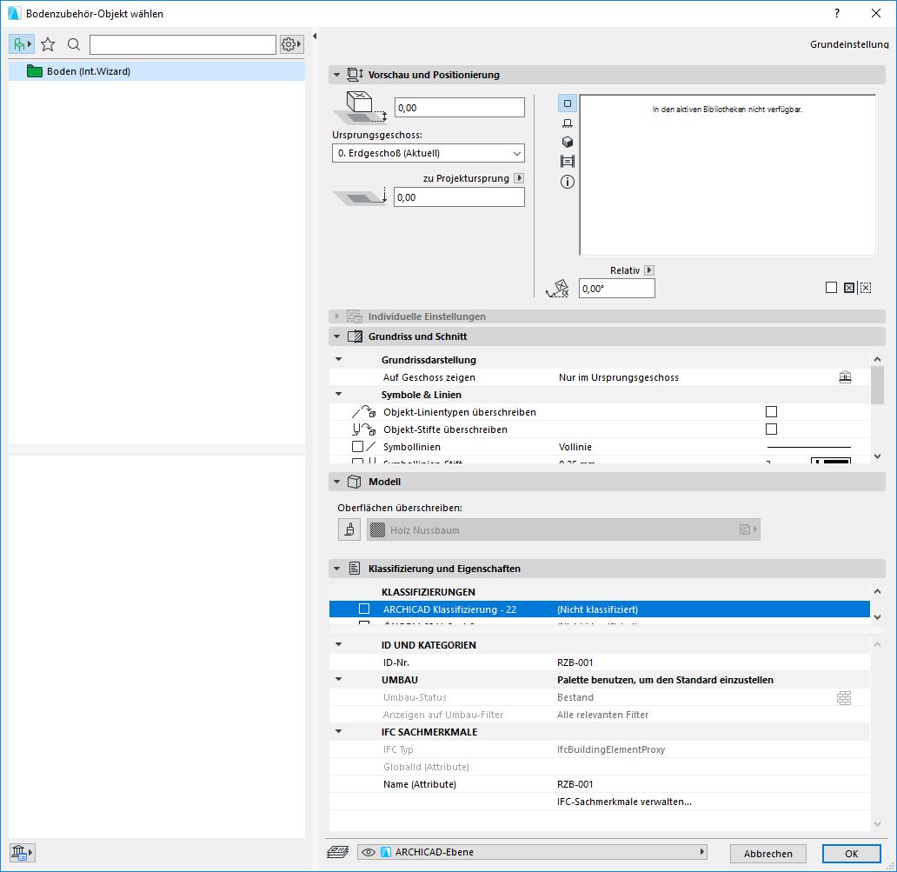Open the zu Projektursprung arrow menu

[519, 178]
